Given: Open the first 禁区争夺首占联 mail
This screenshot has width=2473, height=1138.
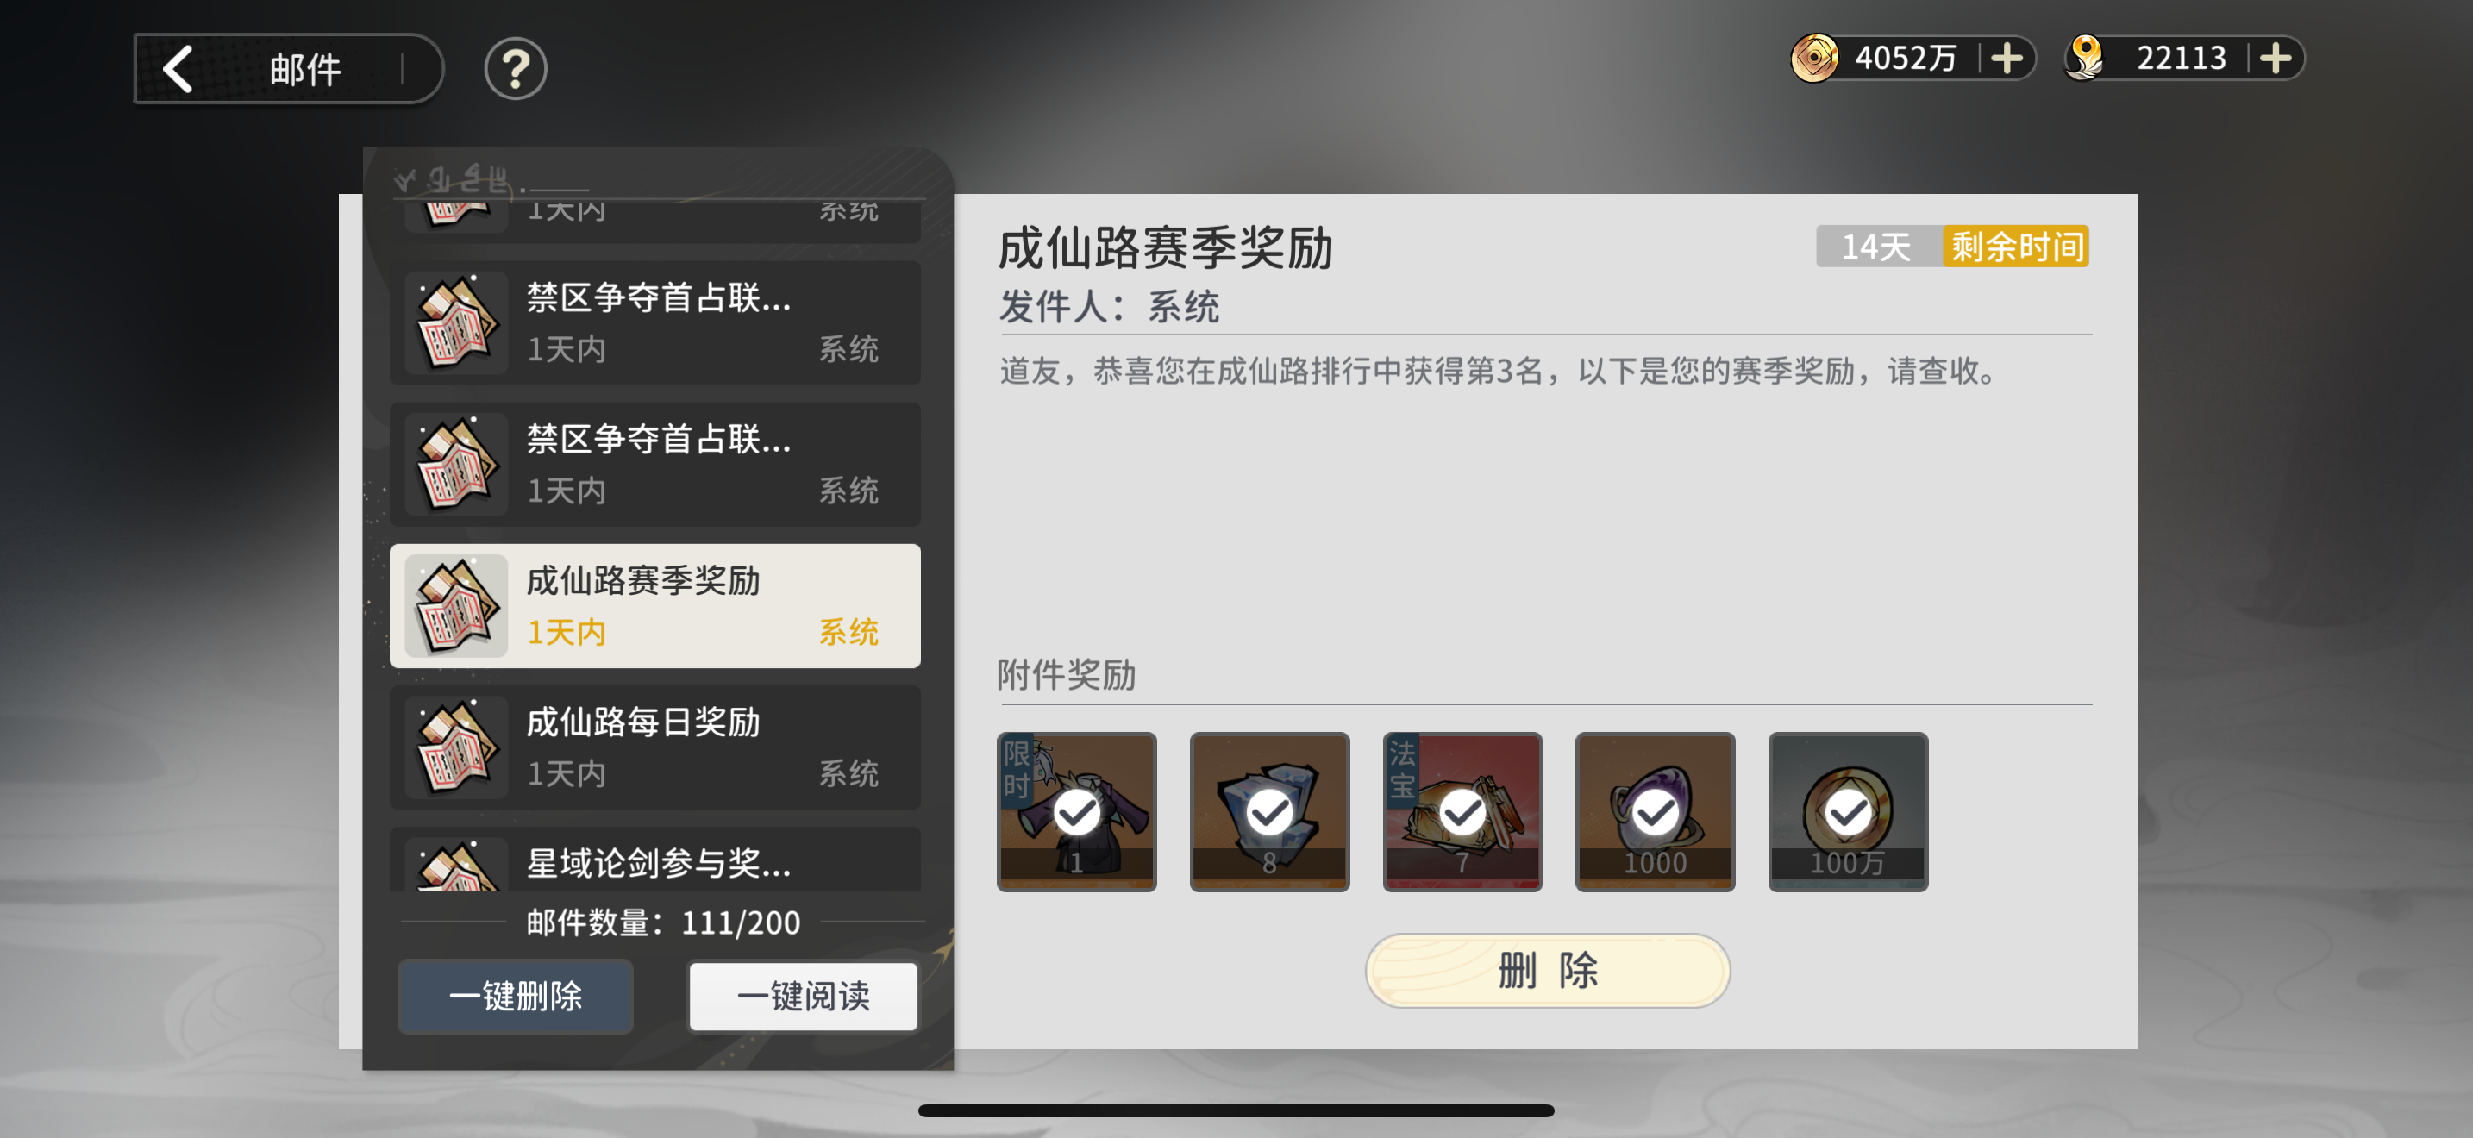Looking at the screenshot, I should coord(654,322).
